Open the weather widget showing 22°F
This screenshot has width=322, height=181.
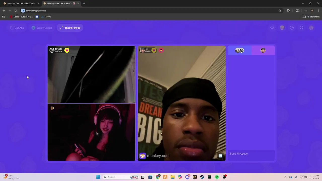point(12,177)
